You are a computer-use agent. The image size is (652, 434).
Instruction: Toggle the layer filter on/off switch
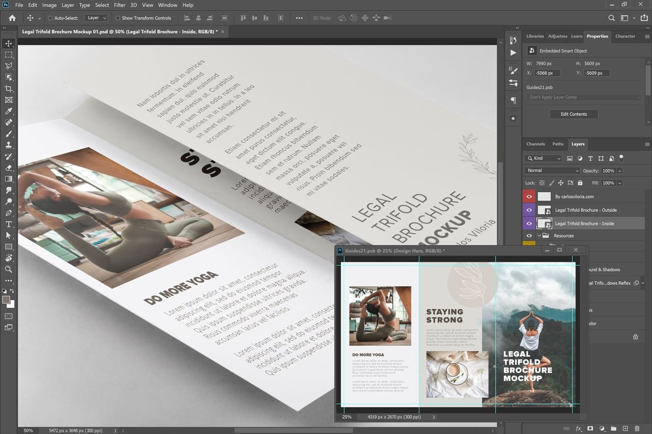pos(621,158)
